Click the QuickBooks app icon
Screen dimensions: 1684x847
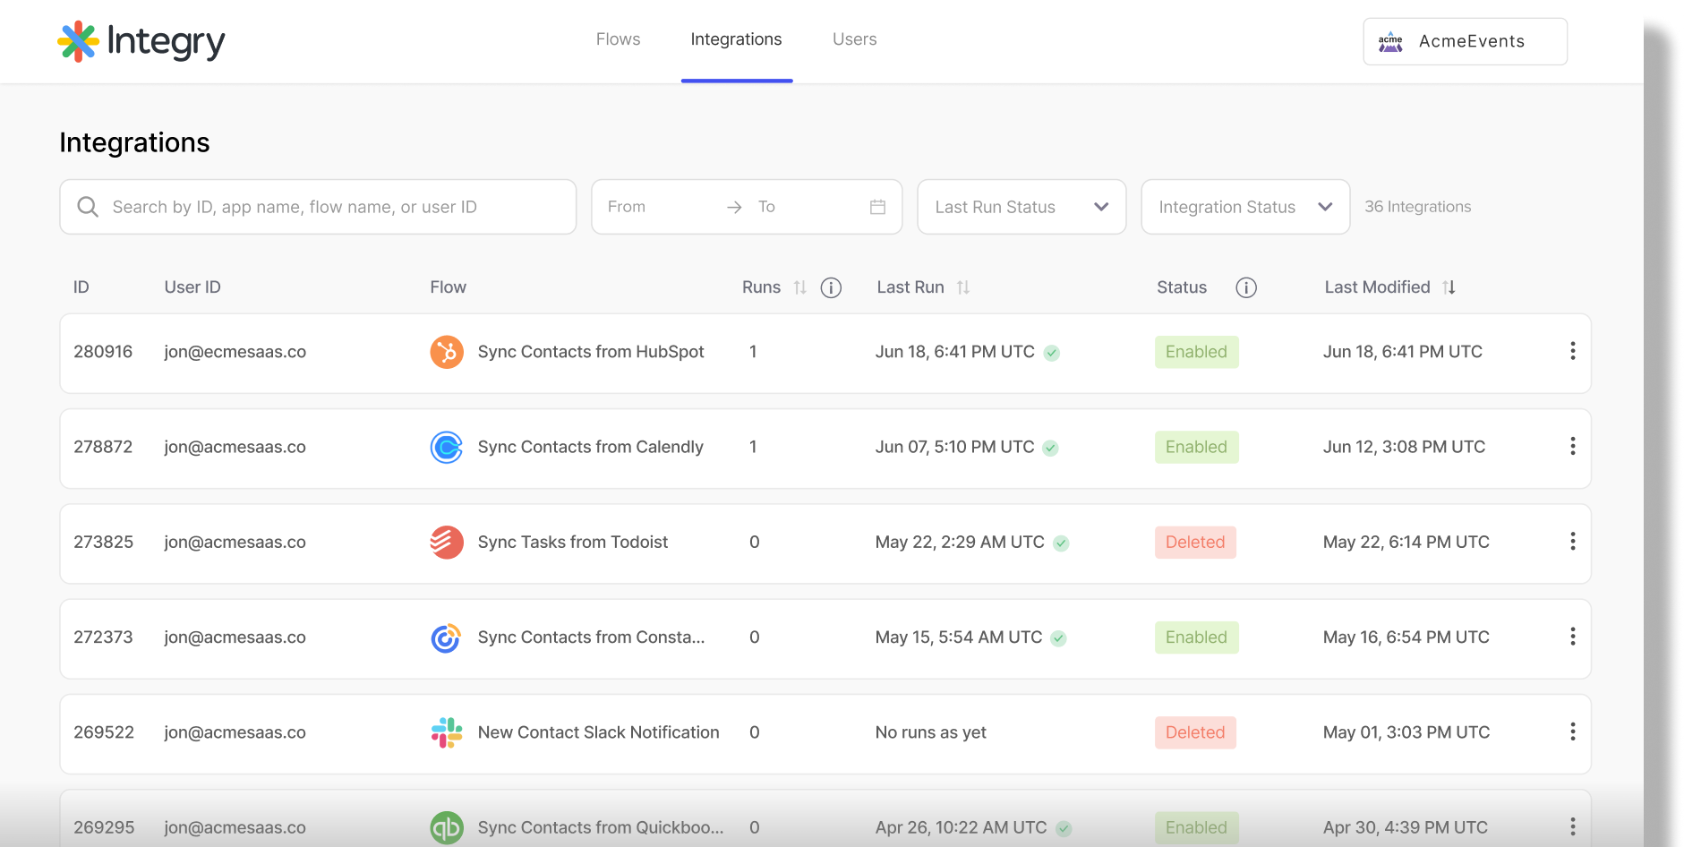click(446, 827)
